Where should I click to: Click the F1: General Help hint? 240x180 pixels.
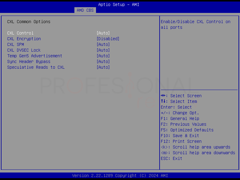coord(180,118)
